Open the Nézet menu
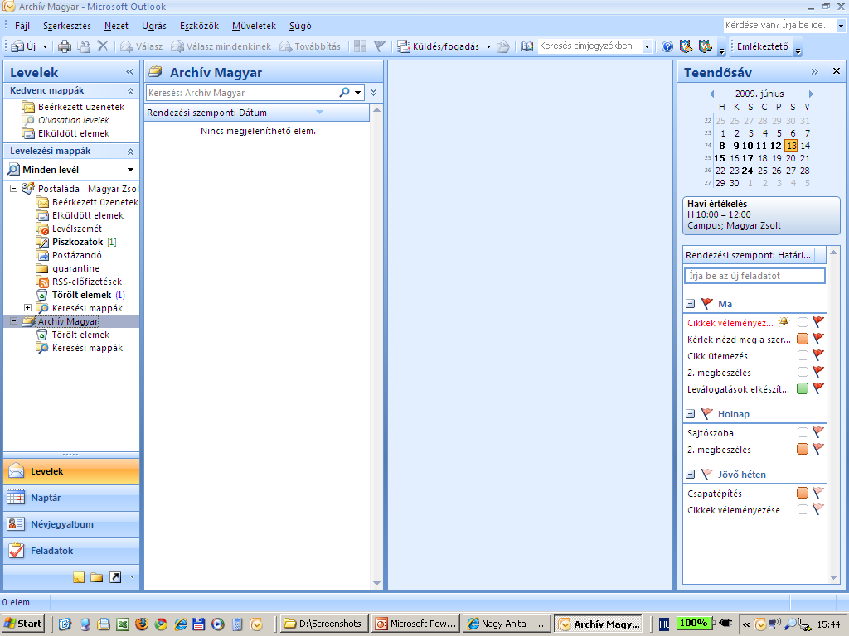The width and height of the screenshot is (849, 636). click(x=116, y=26)
